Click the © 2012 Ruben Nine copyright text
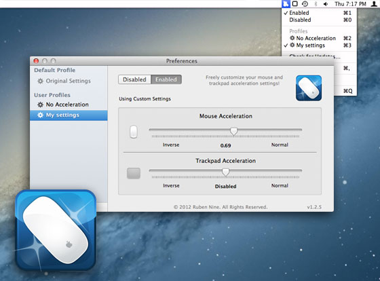 pos(221,207)
